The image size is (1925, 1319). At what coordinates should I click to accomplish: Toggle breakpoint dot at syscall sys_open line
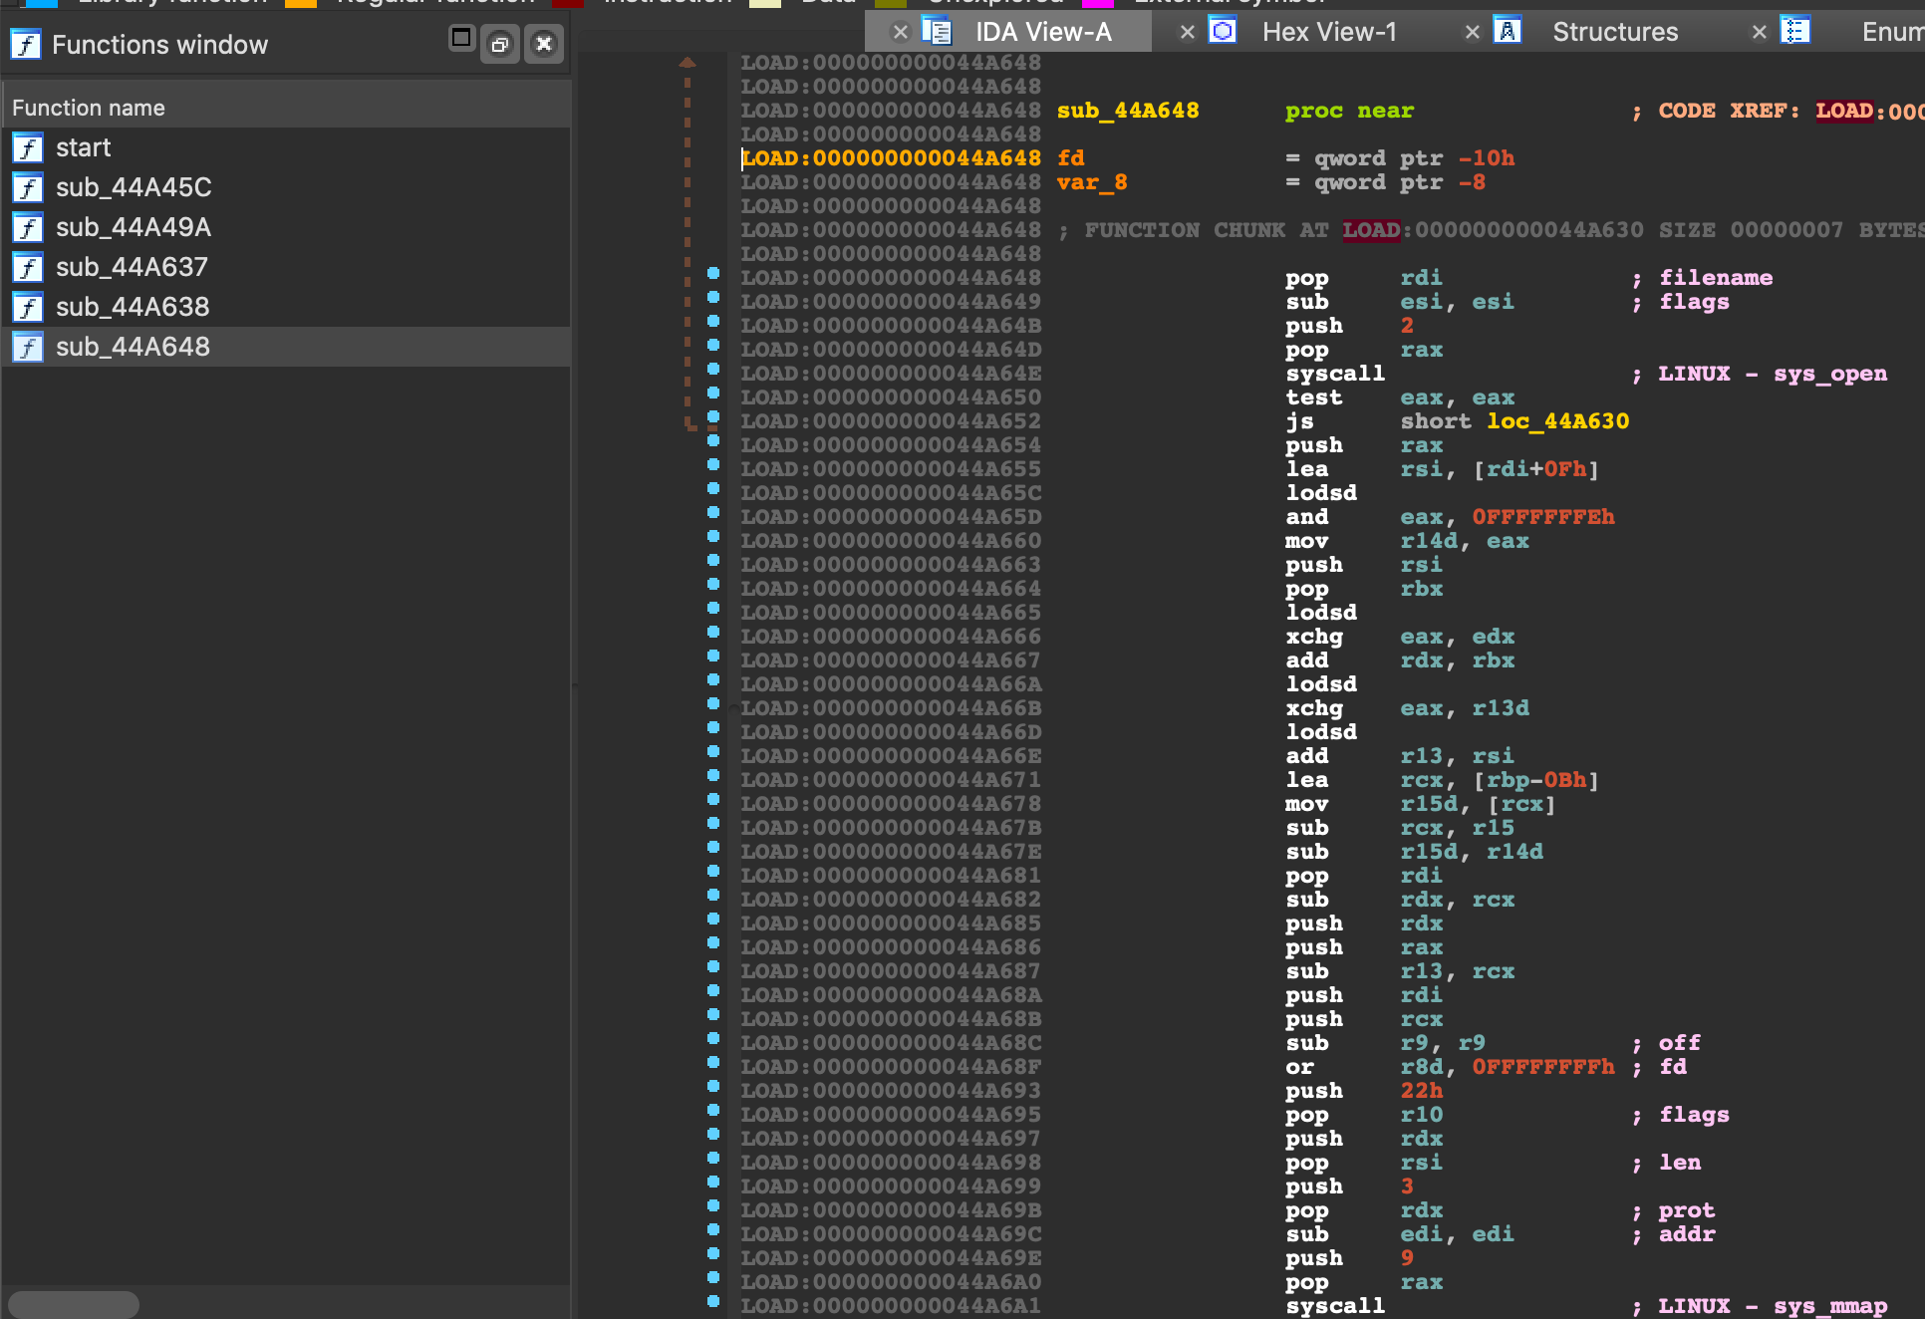tap(713, 369)
